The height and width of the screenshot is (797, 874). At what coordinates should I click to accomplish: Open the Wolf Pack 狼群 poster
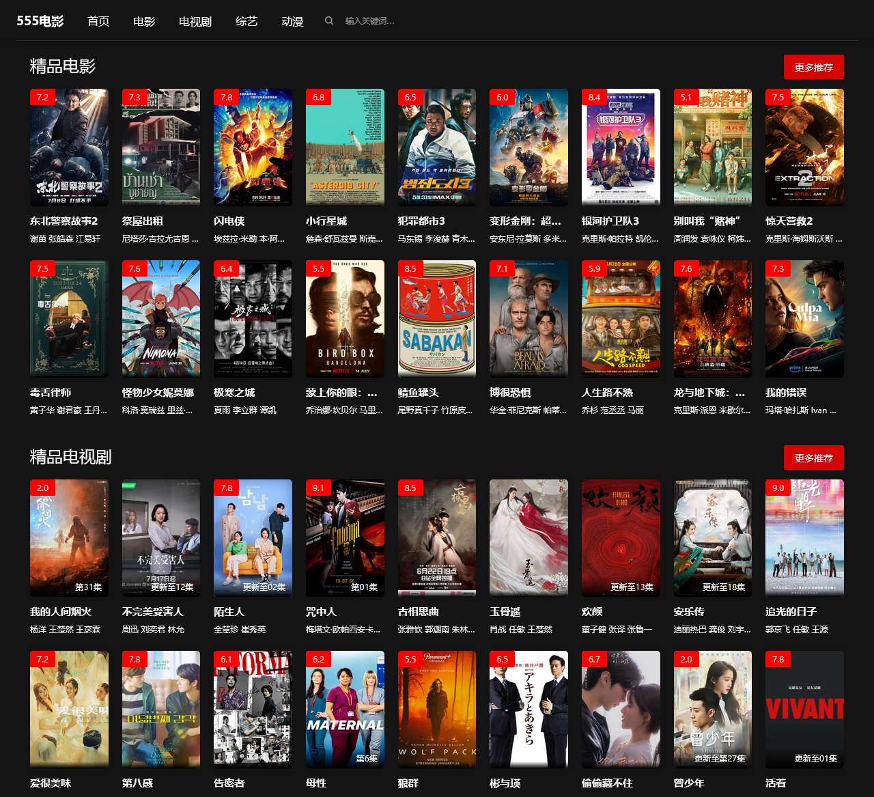coord(437,710)
